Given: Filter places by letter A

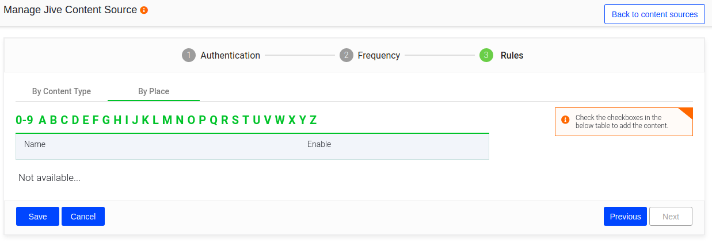Looking at the screenshot, I should click(x=42, y=120).
